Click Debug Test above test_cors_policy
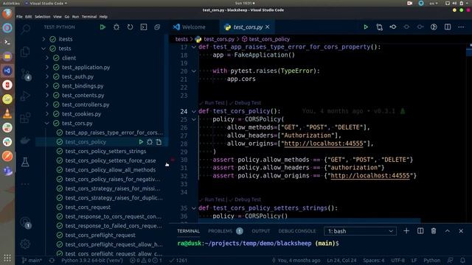The height and width of the screenshot is (265, 472). tap(248, 103)
